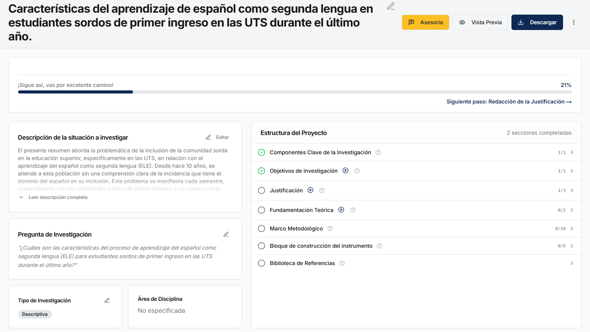Go to Siguiente paso: Redacción de la Justificación
Viewport: 590px width, 332px height.
point(509,102)
